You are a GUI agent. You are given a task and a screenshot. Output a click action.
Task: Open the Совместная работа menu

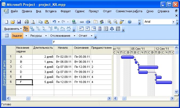click(129, 11)
